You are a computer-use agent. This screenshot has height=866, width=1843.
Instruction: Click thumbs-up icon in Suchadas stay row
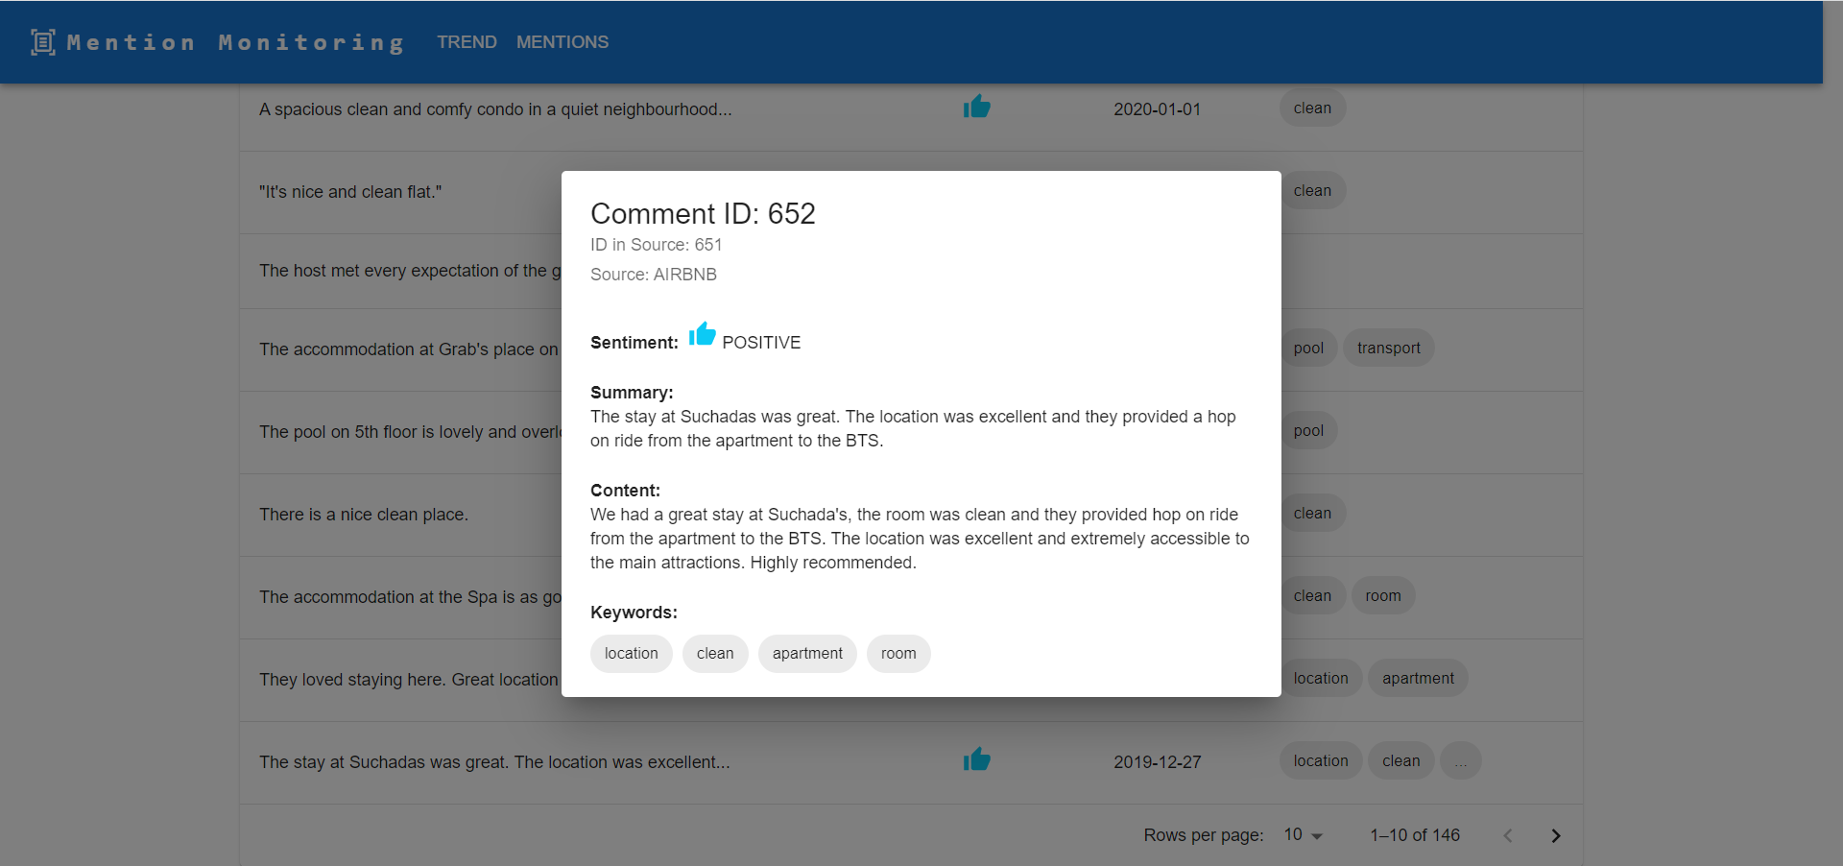click(x=977, y=759)
